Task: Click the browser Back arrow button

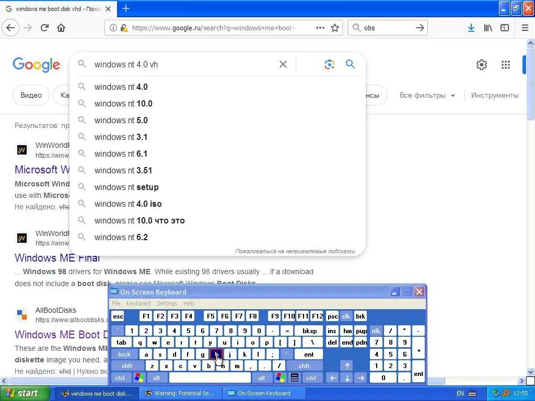Action: [x=10, y=28]
